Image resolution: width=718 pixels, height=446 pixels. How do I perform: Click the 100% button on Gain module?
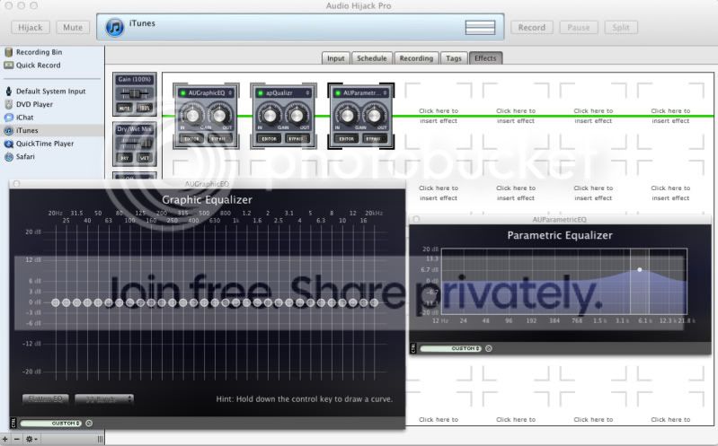coord(145,108)
